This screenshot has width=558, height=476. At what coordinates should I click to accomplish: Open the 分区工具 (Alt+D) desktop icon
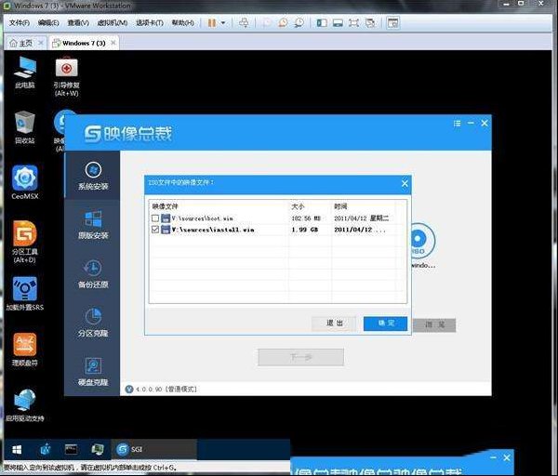(x=25, y=242)
